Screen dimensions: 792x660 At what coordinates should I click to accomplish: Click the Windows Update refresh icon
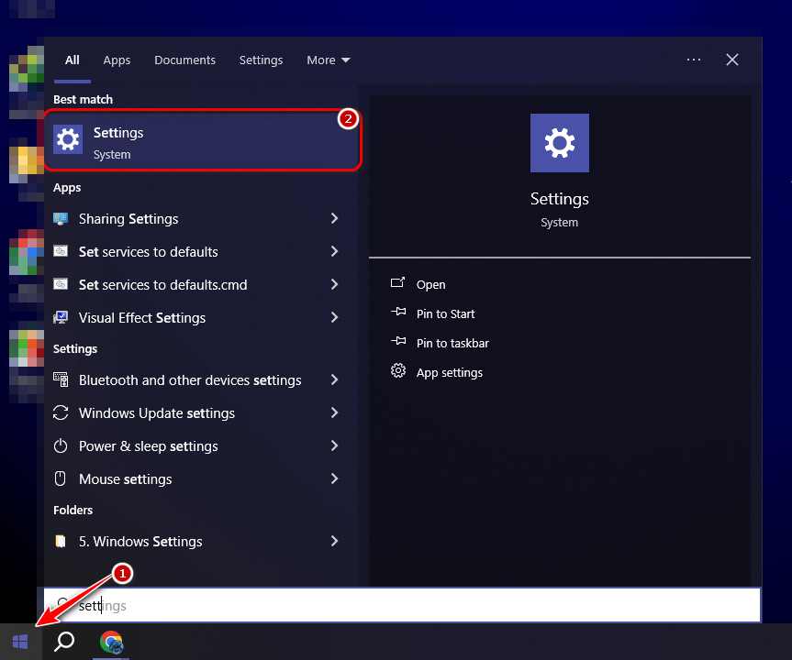61,412
